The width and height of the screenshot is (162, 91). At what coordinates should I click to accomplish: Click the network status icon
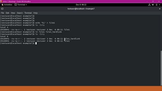coord(149,5)
